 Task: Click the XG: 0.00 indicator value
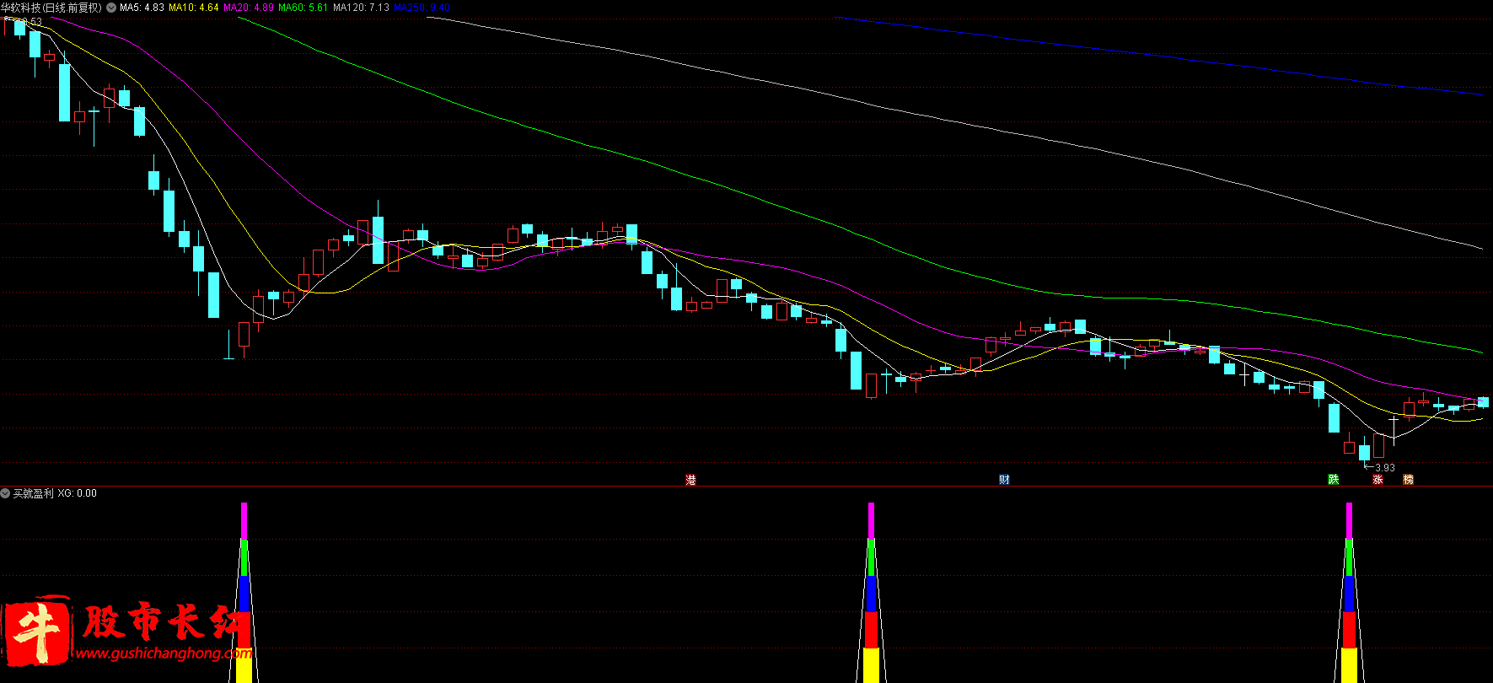click(x=77, y=493)
